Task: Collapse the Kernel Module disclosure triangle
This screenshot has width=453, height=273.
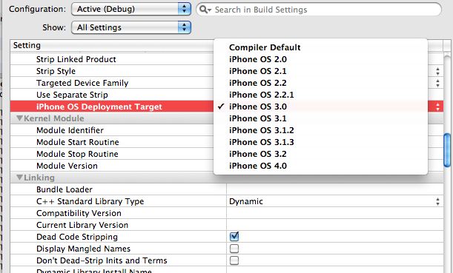Action: pyautogui.click(x=19, y=118)
